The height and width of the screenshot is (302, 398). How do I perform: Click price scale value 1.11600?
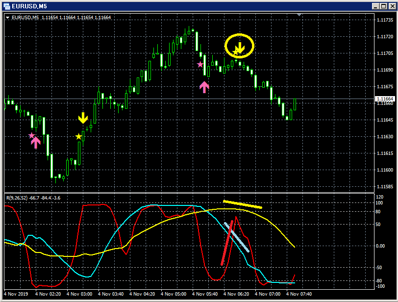tap(385, 170)
